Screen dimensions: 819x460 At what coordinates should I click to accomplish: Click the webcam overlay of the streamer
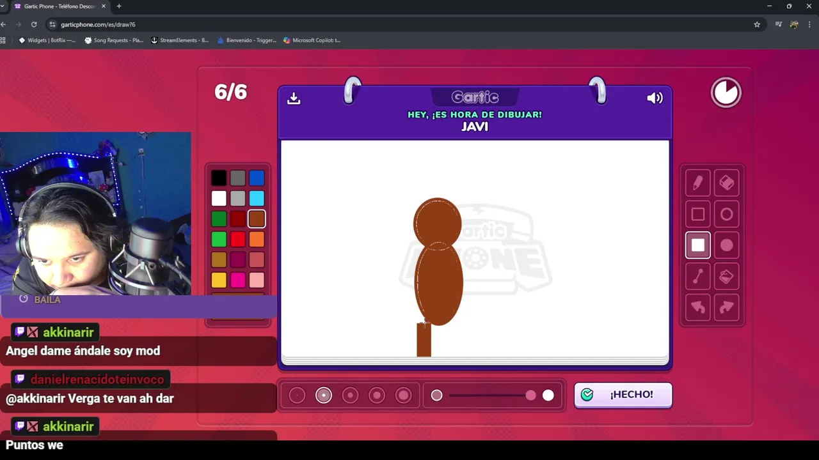tap(95, 213)
